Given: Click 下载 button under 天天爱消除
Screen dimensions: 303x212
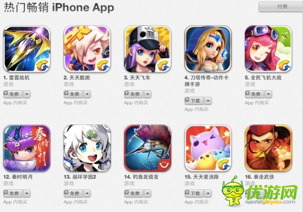Looking at the screenshot, I should point(194,193).
